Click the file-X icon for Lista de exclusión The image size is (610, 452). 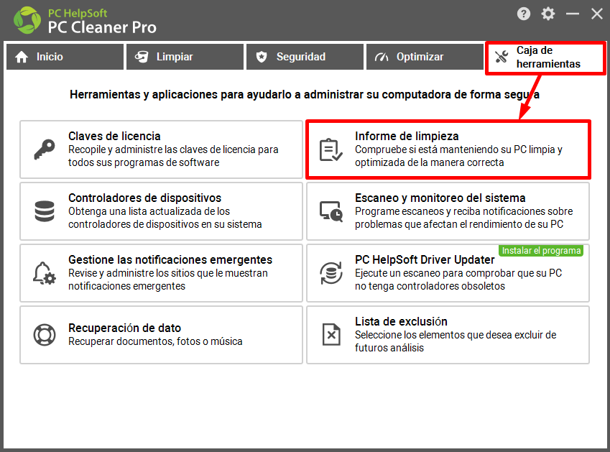[x=331, y=335]
